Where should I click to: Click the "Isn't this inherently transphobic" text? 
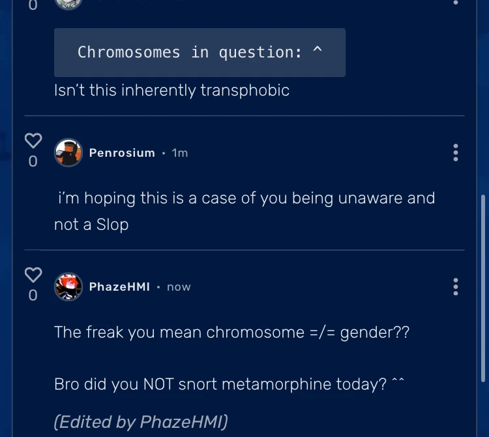pyautogui.click(x=171, y=90)
